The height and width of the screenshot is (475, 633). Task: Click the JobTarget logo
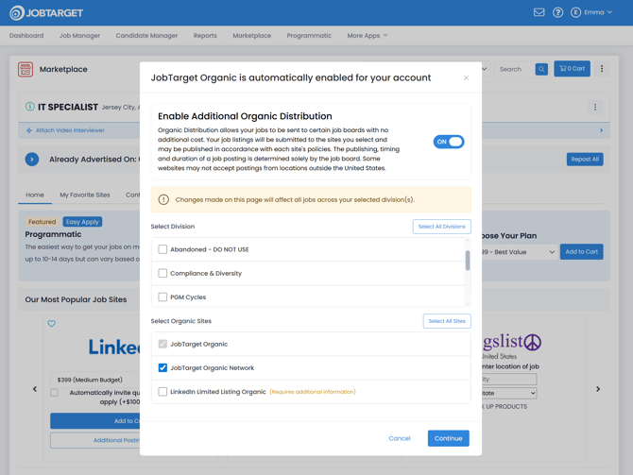[x=46, y=12]
